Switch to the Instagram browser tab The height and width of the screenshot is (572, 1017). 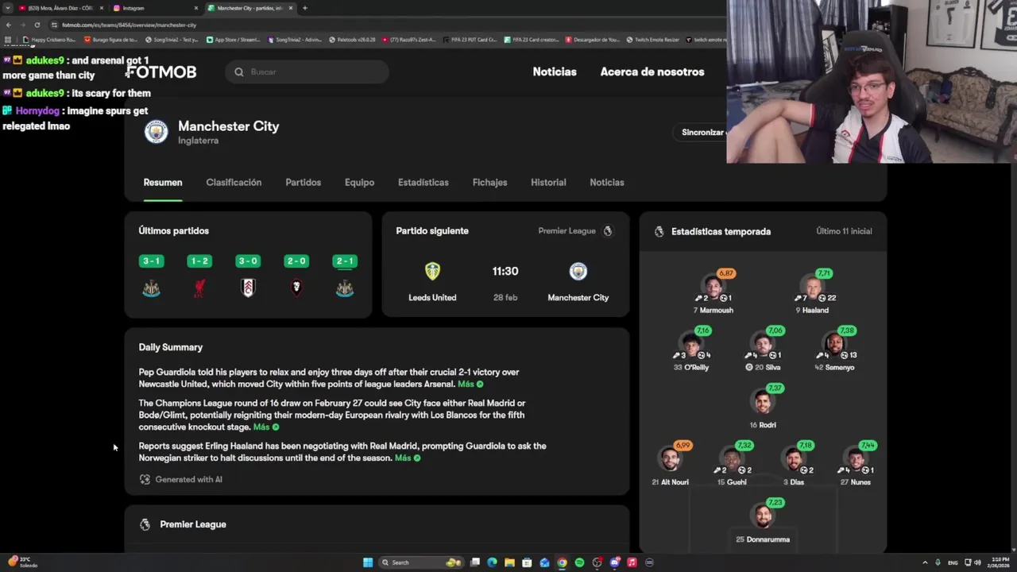(155, 8)
